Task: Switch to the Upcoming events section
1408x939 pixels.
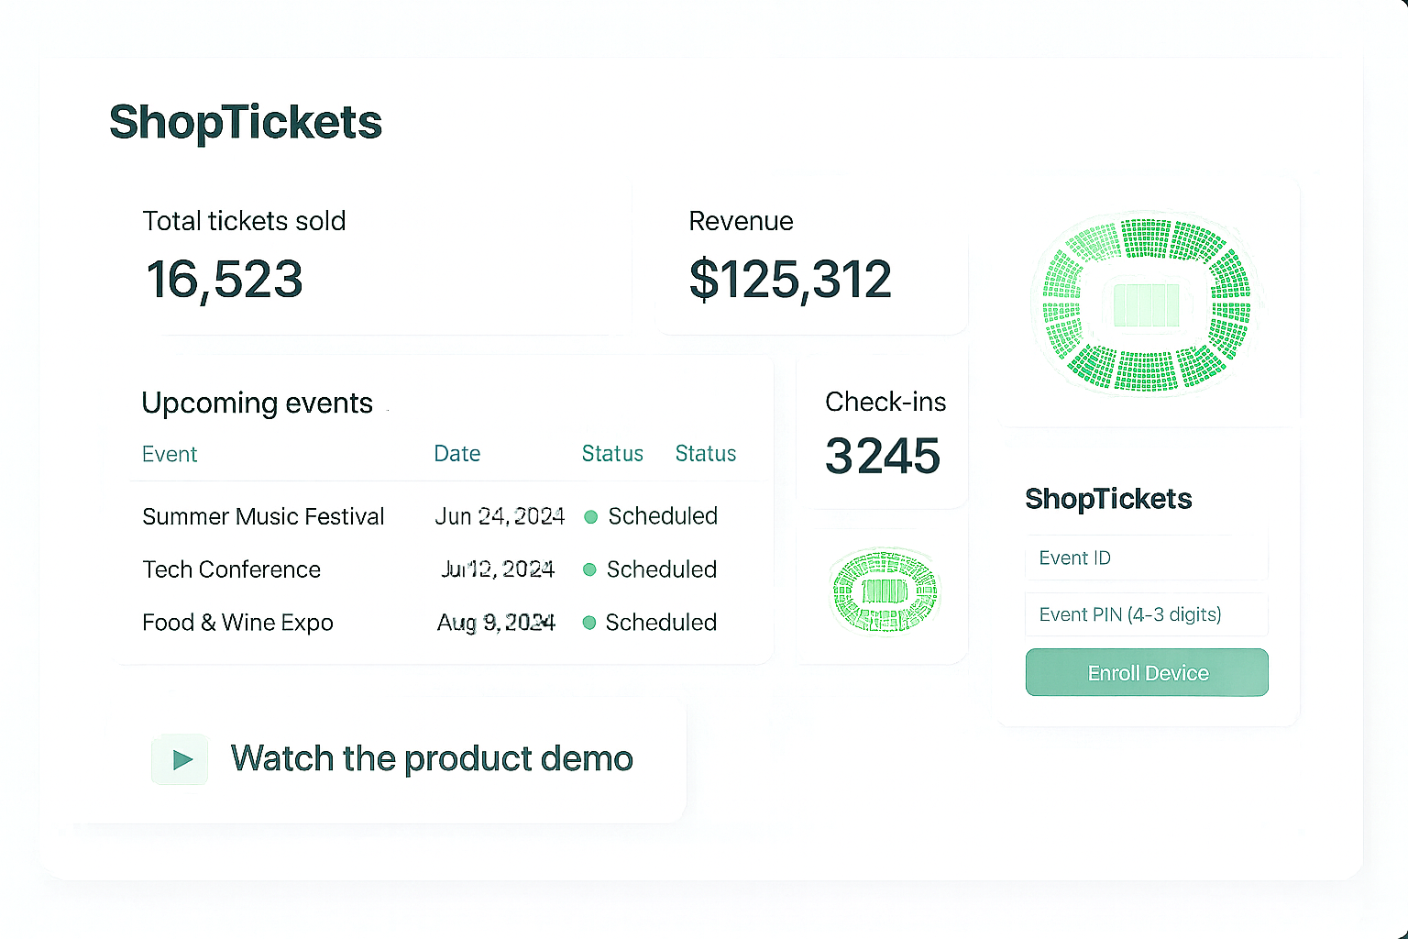Action: click(x=257, y=403)
